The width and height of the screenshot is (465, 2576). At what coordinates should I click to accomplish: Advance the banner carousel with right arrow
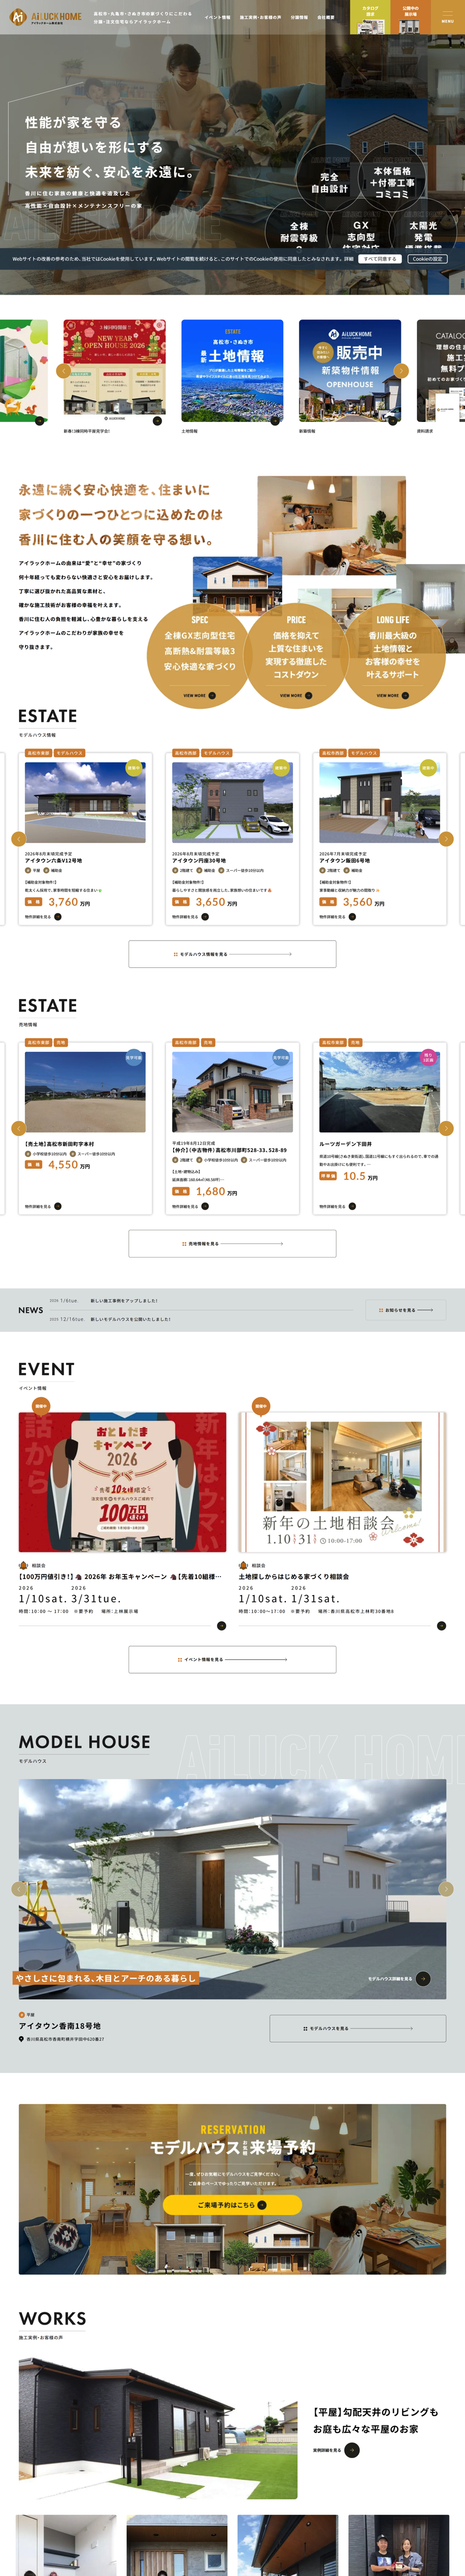click(401, 371)
